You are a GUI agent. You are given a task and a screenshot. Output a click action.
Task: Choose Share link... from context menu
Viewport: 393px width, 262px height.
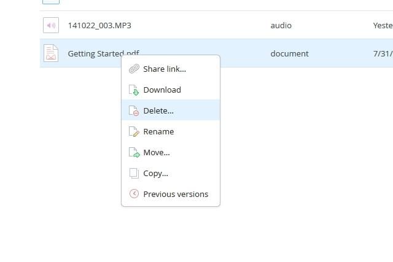coord(171,69)
